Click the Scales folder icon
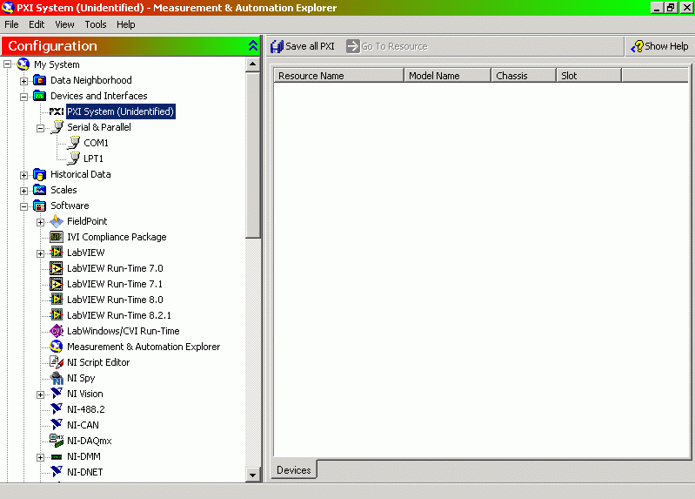This screenshot has height=499, width=695. (39, 190)
